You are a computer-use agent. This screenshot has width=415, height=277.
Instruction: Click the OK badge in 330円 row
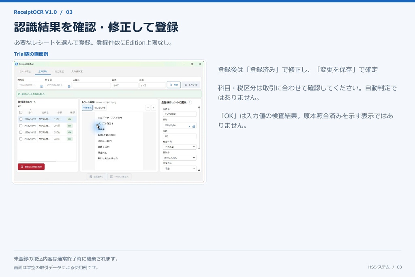point(70,132)
